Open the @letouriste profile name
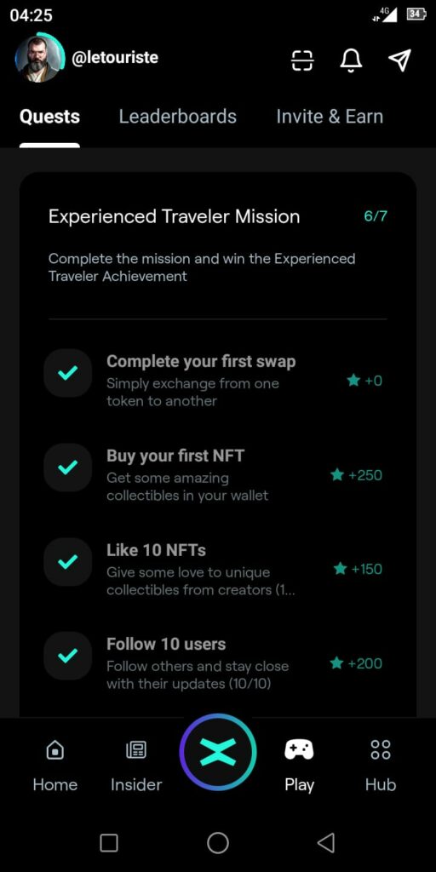 (x=115, y=57)
